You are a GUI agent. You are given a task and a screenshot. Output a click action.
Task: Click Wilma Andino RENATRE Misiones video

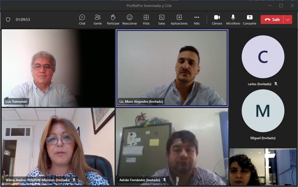point(58,146)
